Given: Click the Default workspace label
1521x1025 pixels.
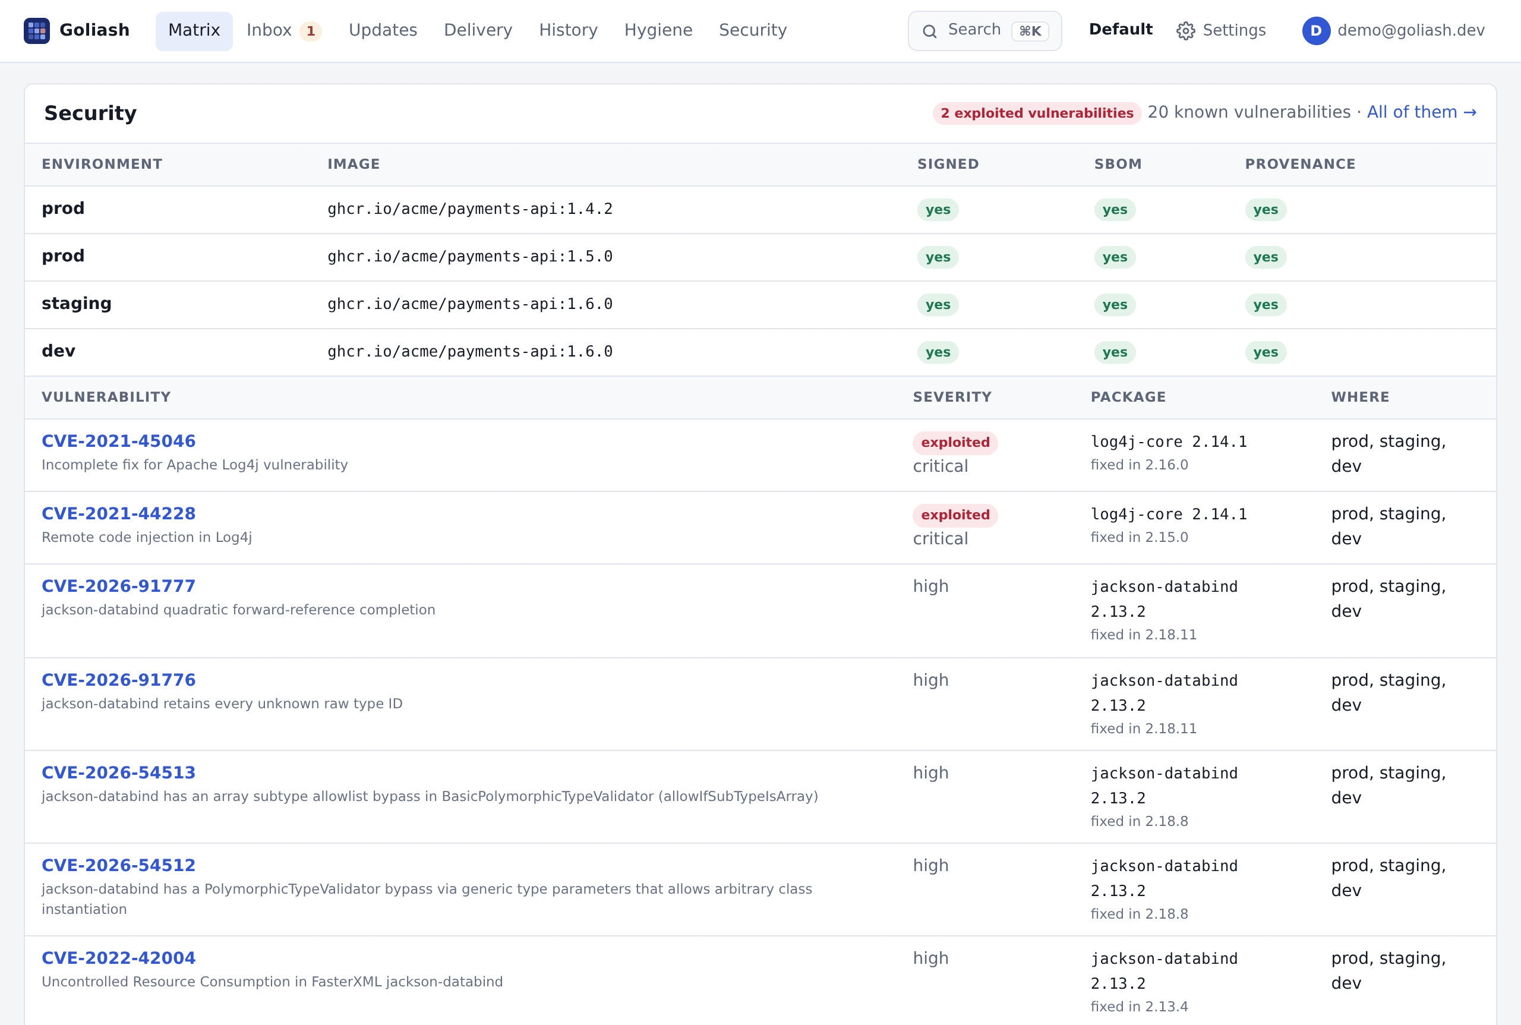Looking at the screenshot, I should [1121, 30].
